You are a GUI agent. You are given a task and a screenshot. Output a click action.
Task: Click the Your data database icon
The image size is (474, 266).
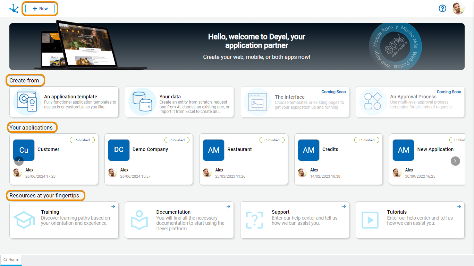click(x=142, y=102)
